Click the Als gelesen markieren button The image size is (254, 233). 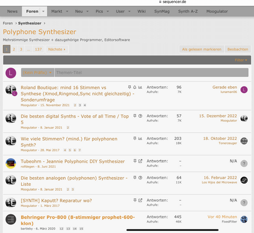click(x=202, y=50)
